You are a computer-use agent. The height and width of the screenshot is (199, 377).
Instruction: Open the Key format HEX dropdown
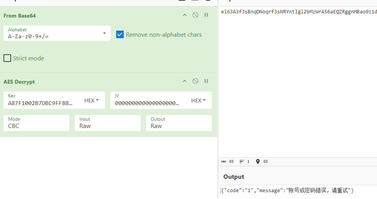coord(92,100)
